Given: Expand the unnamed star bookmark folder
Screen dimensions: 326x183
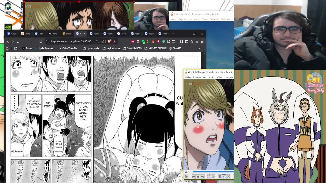Looking at the screenshot, I should coord(17,48).
